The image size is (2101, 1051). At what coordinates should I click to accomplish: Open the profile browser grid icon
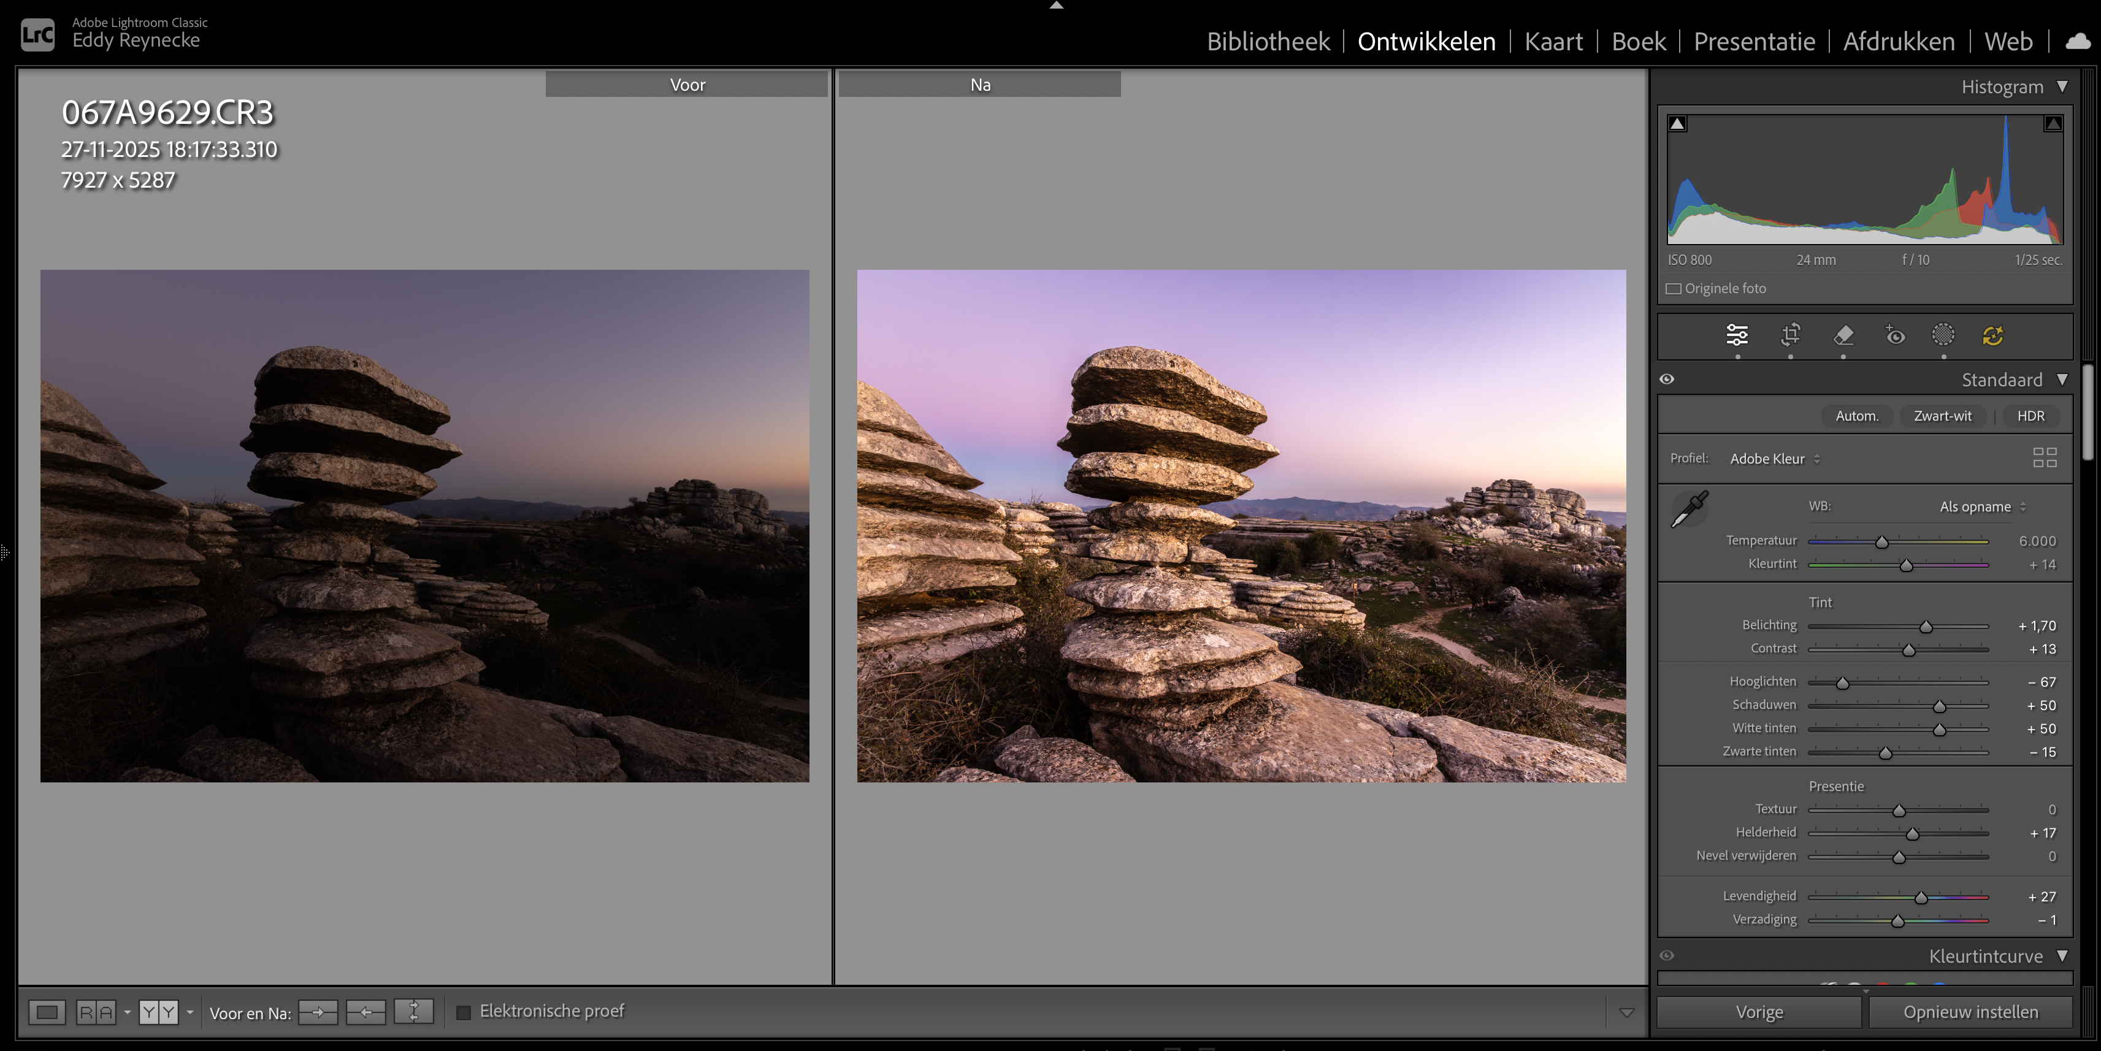coord(2044,457)
